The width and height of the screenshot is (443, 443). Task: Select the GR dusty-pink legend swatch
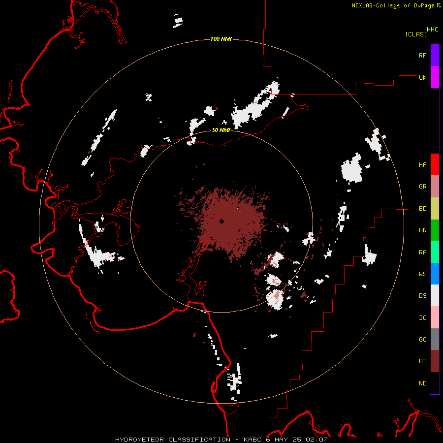435,187
